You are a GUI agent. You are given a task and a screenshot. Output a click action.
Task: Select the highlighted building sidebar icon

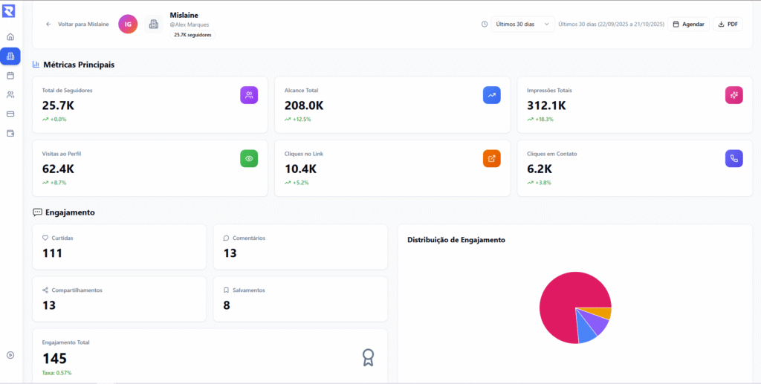pyautogui.click(x=10, y=56)
